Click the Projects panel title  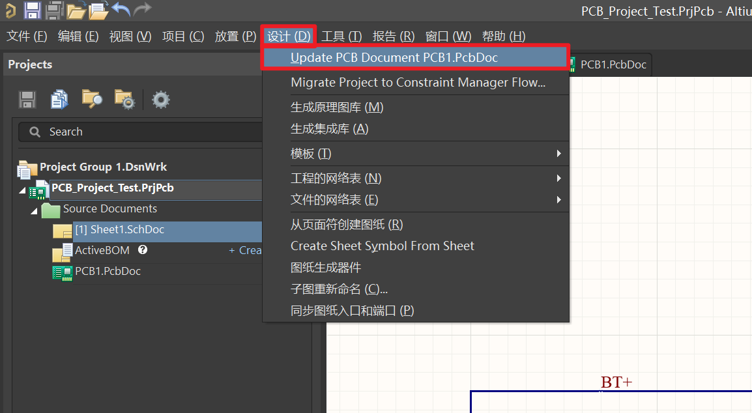coord(30,64)
